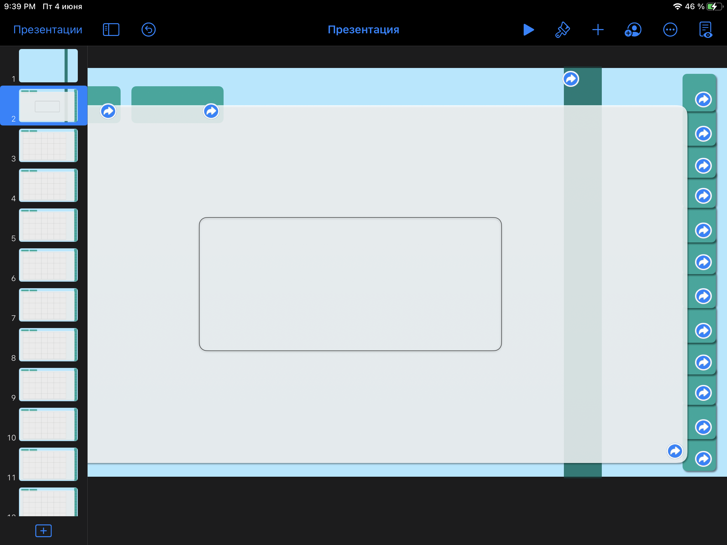Viewport: 727px width, 545px height.
Task: Tap ninth link arrow on right side tabs
Action: [x=703, y=362]
